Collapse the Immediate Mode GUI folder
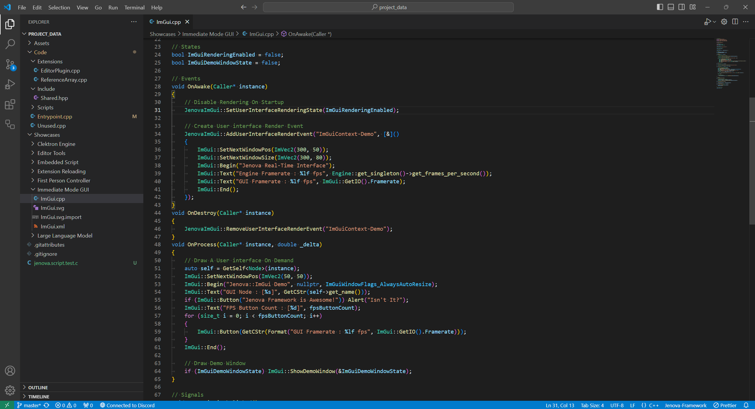 coord(82,189)
